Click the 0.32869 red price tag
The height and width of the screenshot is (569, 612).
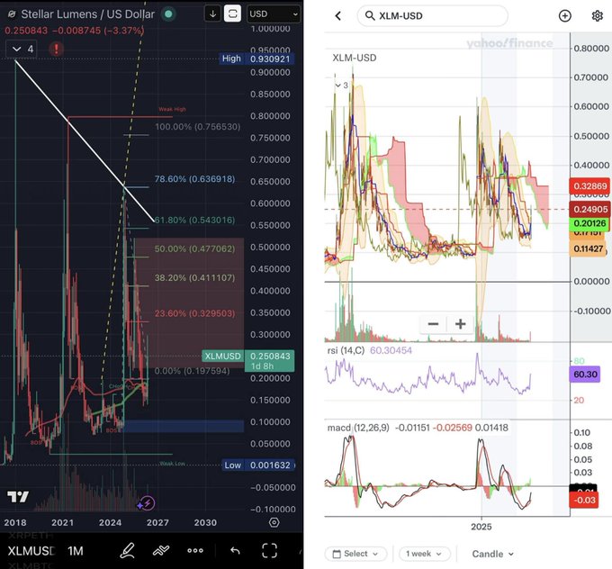pos(590,185)
